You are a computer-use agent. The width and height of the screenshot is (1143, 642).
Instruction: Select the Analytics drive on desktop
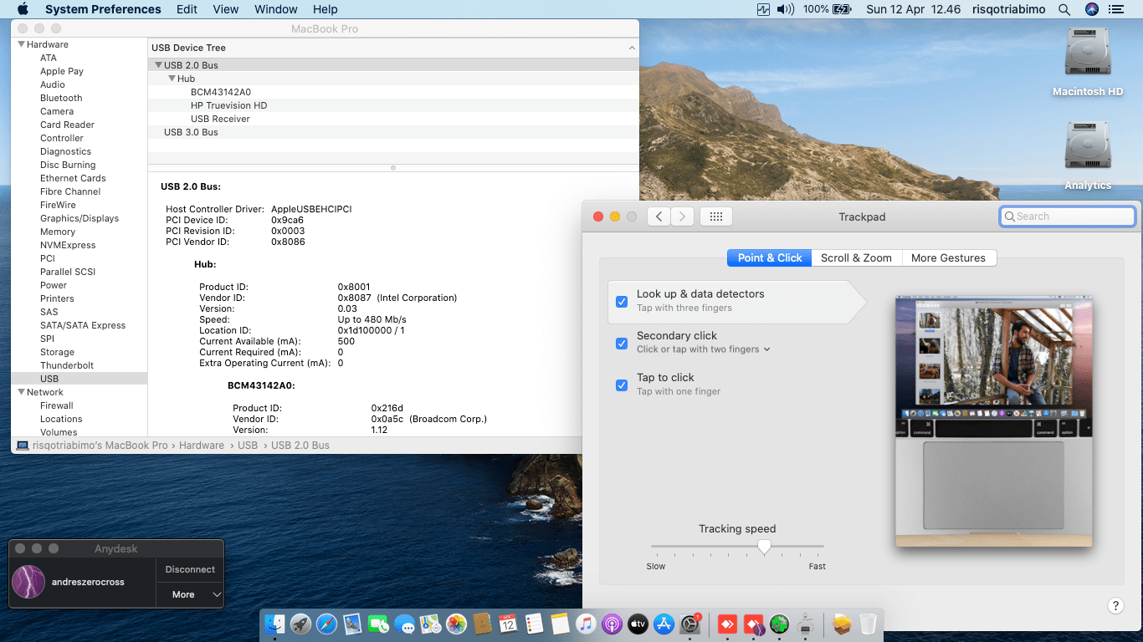click(1088, 156)
